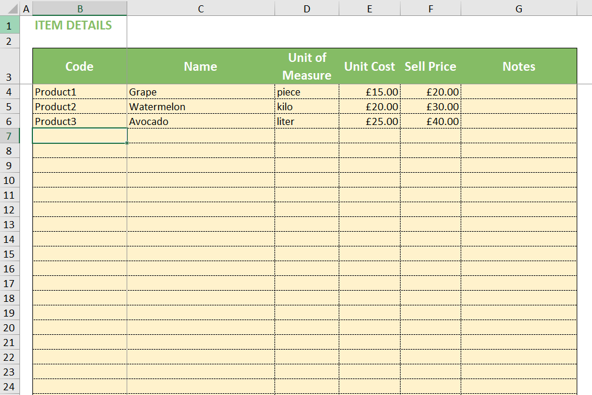Viewport: 592px width, 395px height.
Task: Click the Code header cell
Action: tap(80, 66)
